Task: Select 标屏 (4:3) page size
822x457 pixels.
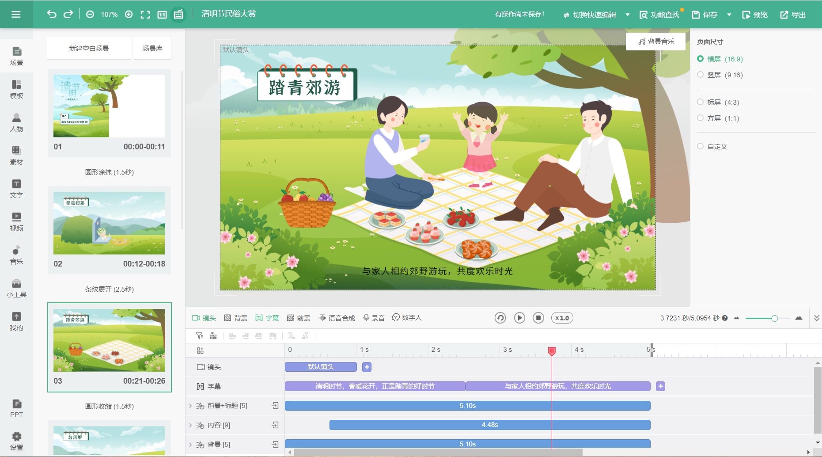Action: click(718, 102)
